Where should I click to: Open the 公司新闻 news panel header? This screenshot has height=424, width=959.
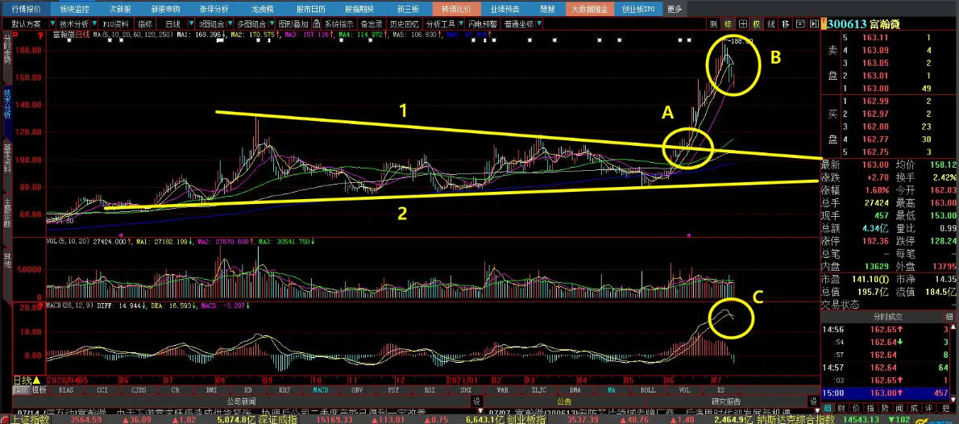(240, 401)
